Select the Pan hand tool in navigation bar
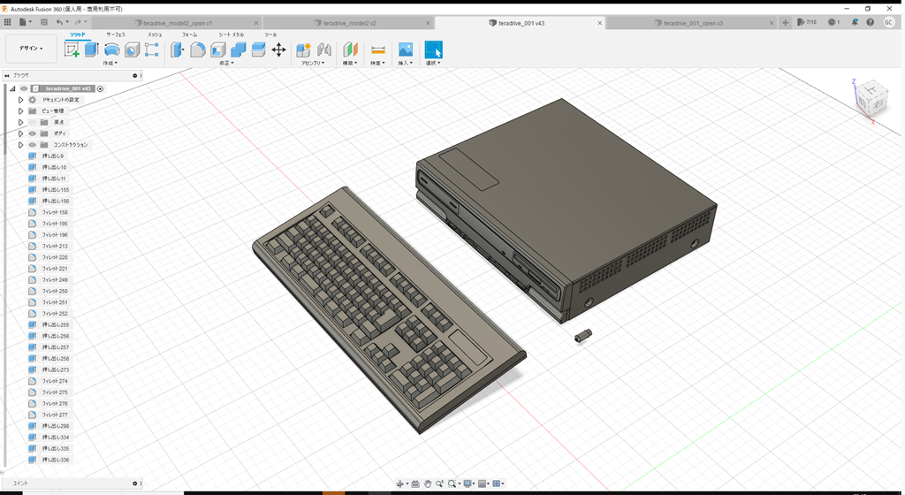The height and width of the screenshot is (495, 905). tap(428, 484)
